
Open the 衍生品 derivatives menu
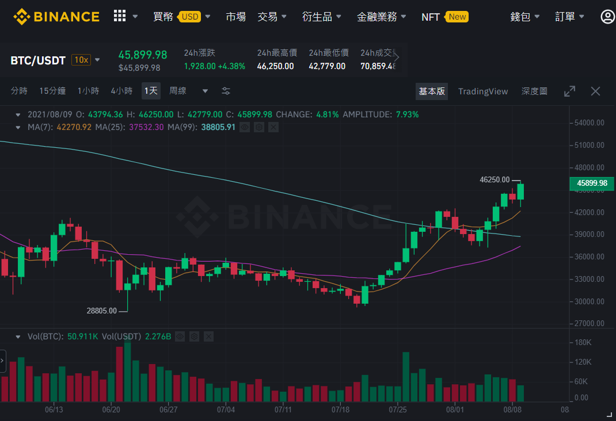click(x=321, y=17)
